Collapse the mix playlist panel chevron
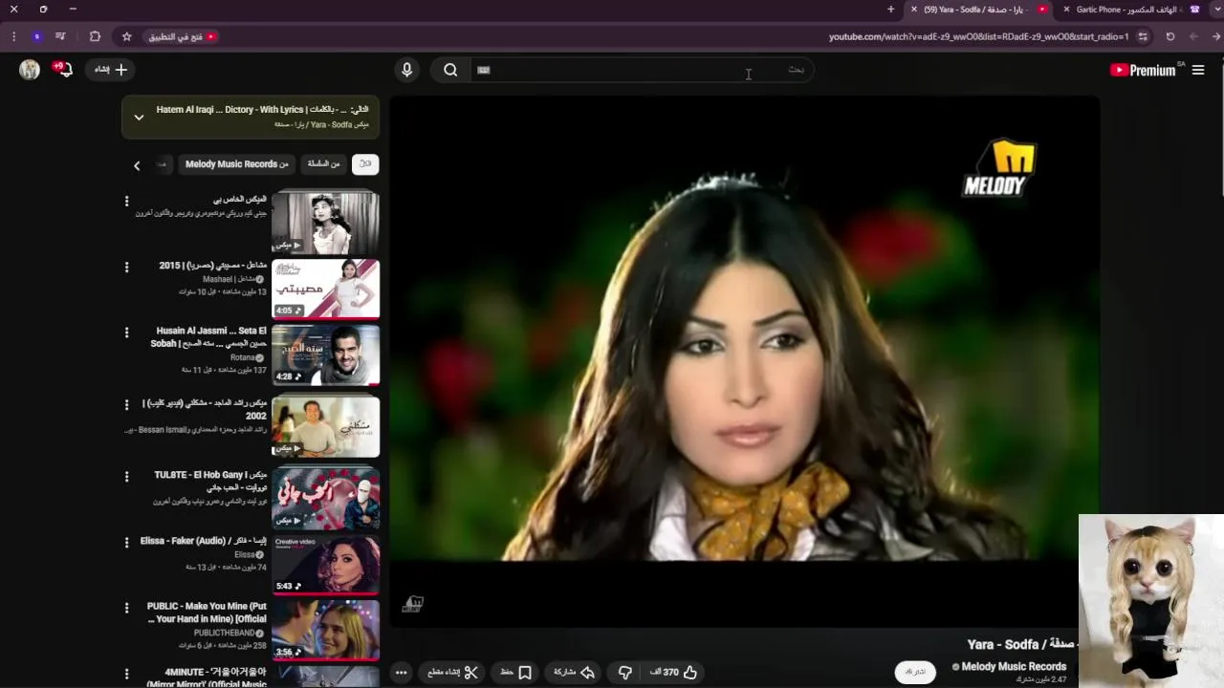 coord(139,118)
